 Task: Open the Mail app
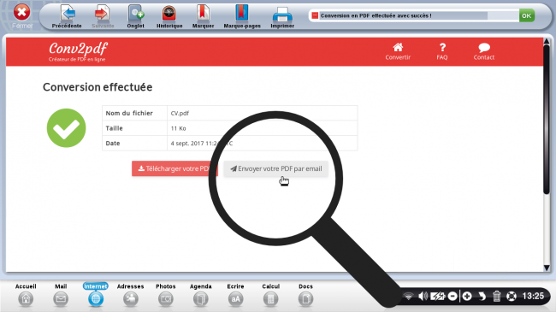tap(61, 295)
